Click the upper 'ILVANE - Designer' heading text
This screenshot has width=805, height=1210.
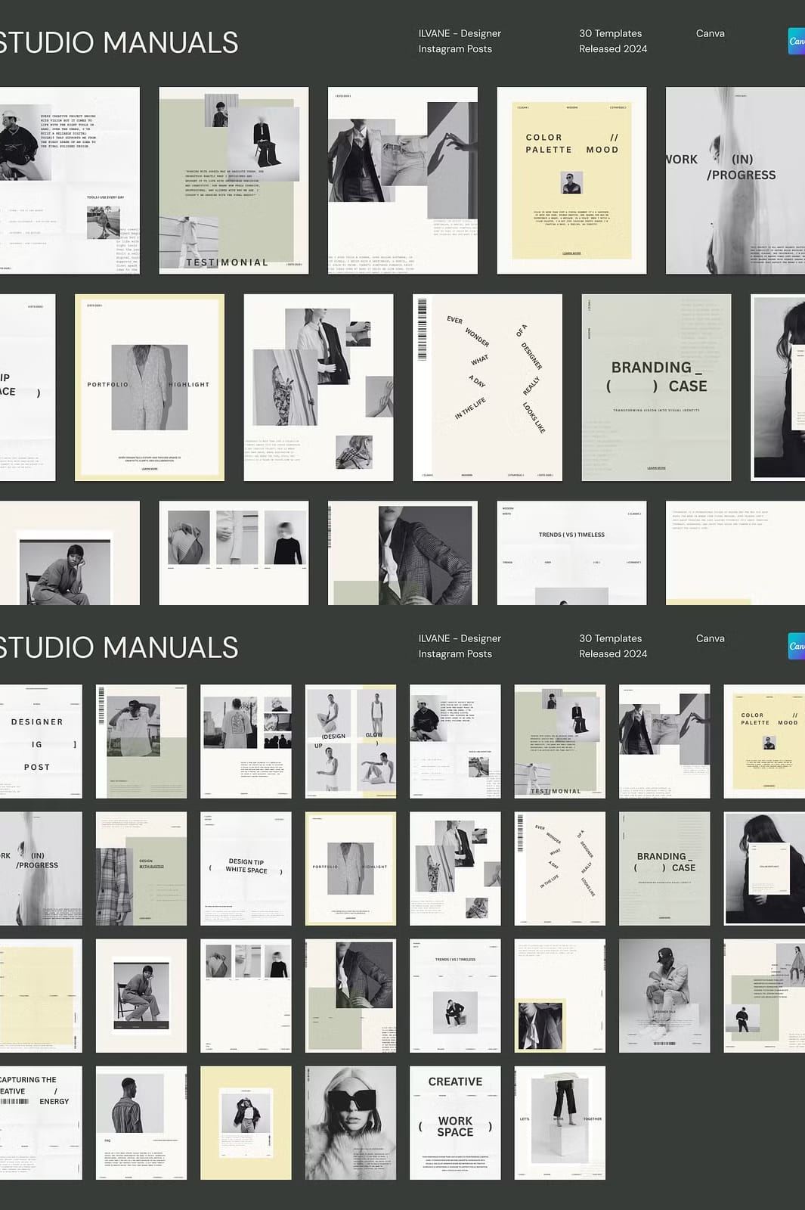(460, 33)
